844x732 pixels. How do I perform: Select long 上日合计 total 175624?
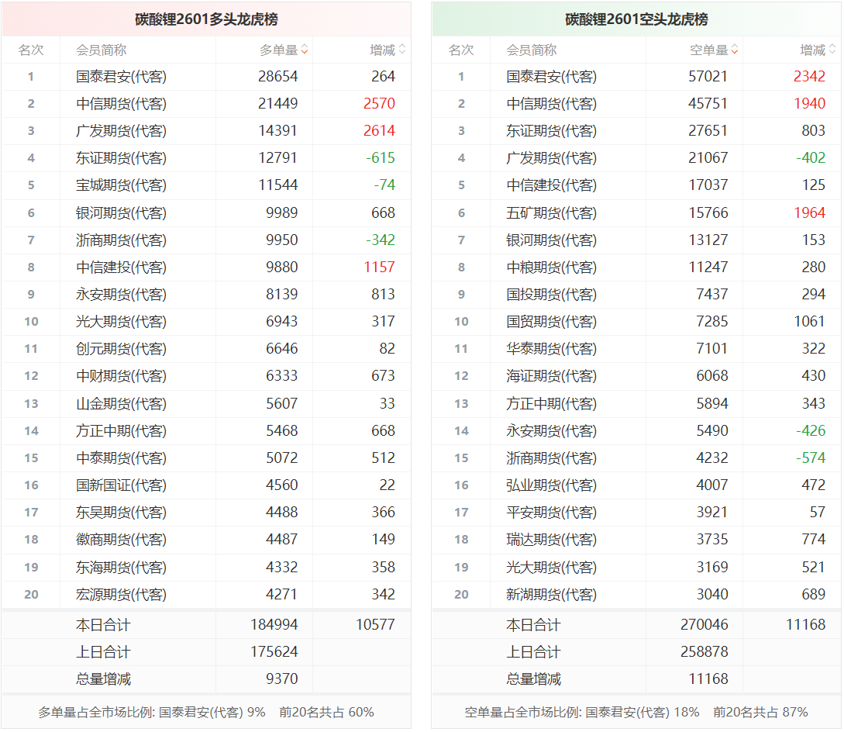tap(274, 652)
